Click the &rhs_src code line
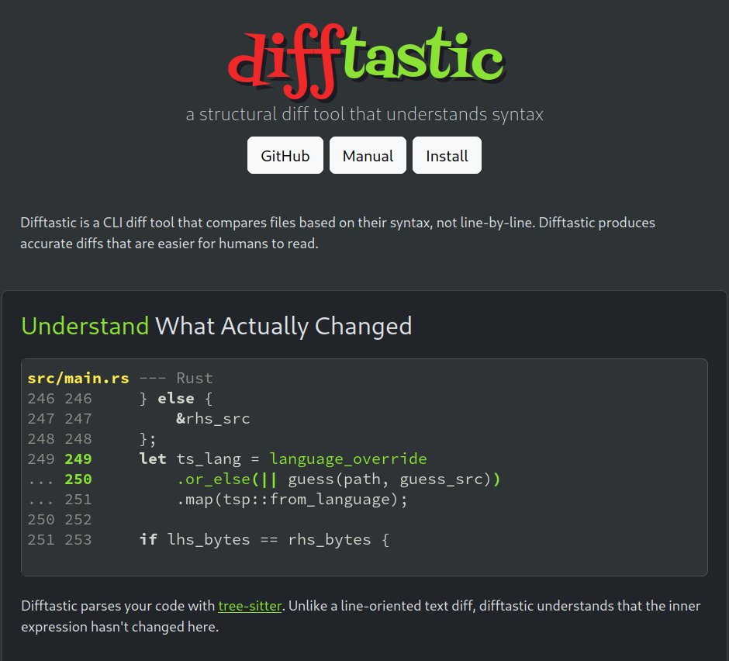Screen dimensions: 729x661 (212, 419)
